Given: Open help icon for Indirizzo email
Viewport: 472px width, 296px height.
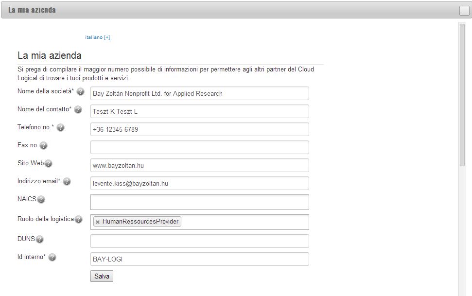Looking at the screenshot, I should [67, 182].
